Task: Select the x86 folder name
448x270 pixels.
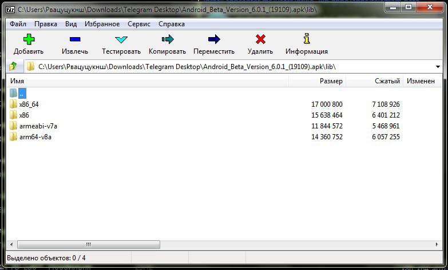Action: [x=24, y=115]
